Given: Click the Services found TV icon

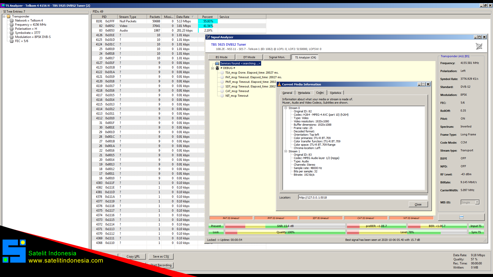Looking at the screenshot, I should click(217, 63).
